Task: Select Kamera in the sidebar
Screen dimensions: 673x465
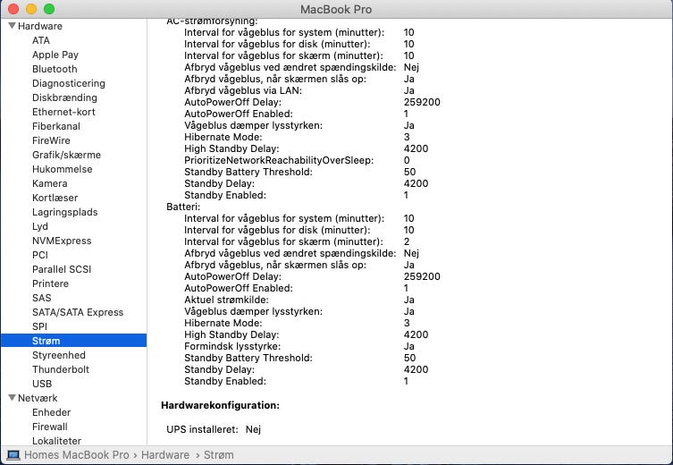Action: [49, 183]
